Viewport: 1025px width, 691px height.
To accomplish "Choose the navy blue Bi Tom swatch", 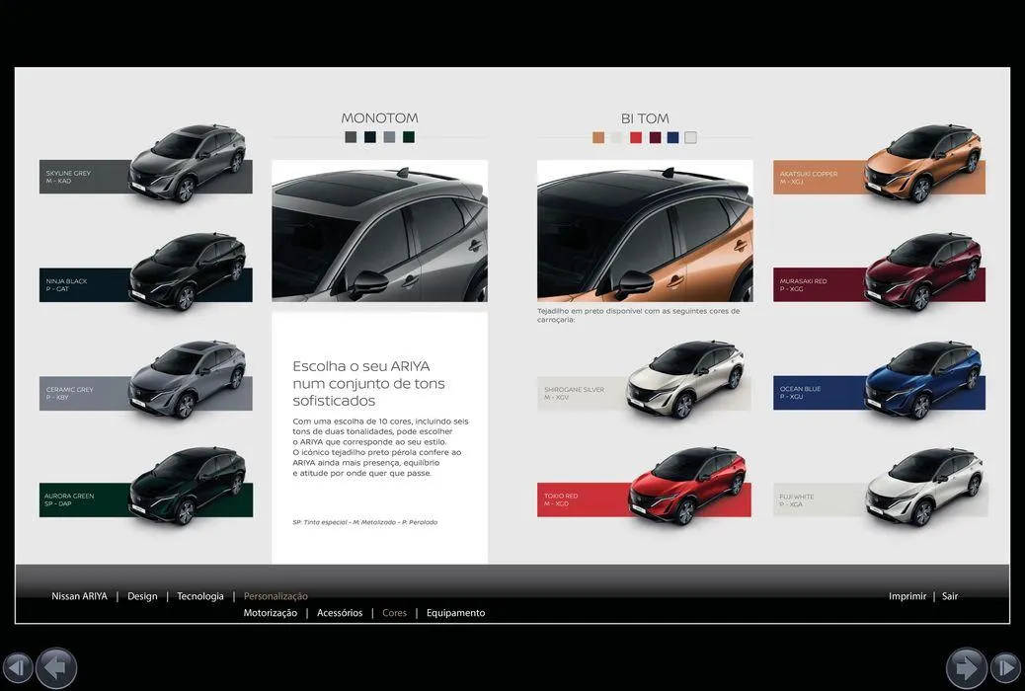I will [672, 137].
